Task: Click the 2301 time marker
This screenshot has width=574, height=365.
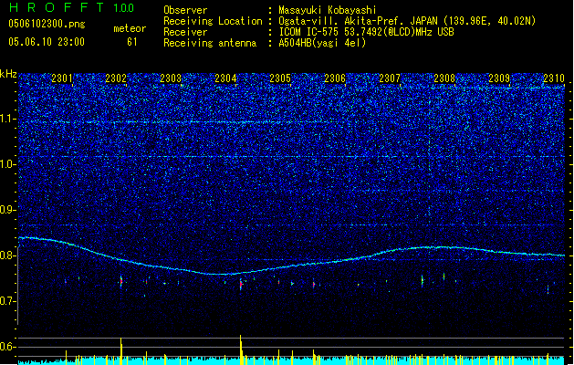Action: click(62, 78)
